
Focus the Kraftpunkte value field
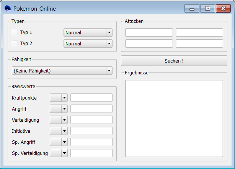(x=91, y=98)
